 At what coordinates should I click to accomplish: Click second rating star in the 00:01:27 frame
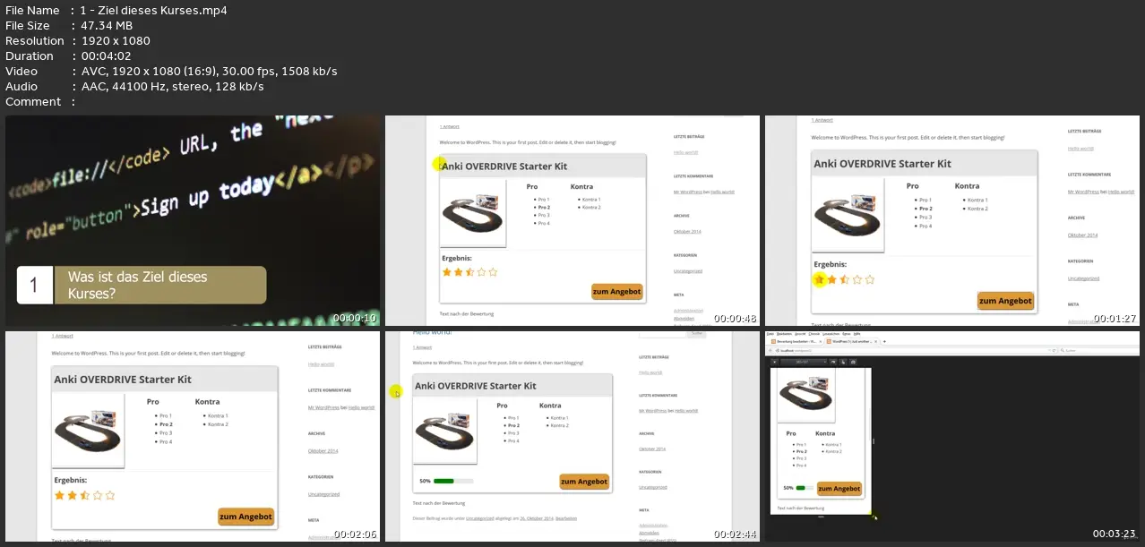(831, 279)
